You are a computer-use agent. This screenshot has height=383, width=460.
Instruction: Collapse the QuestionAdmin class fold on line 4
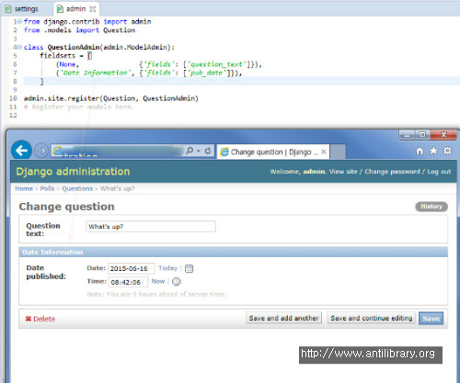point(19,47)
